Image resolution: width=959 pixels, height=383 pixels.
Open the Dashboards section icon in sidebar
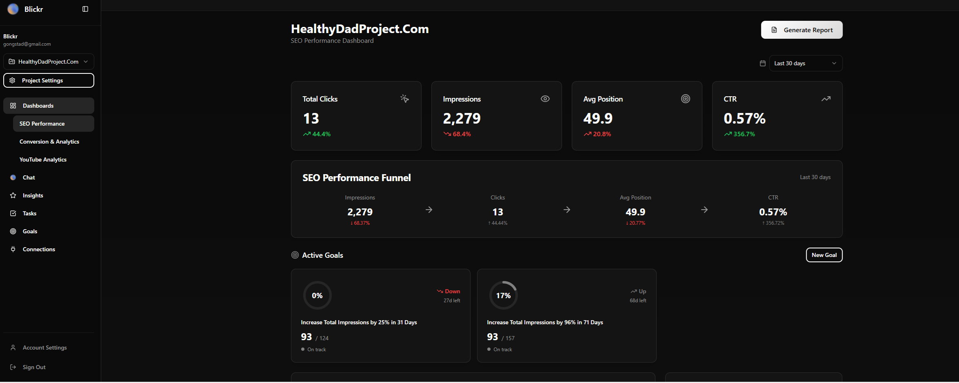point(13,105)
